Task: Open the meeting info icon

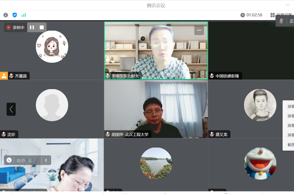Action: pyautogui.click(x=5, y=15)
